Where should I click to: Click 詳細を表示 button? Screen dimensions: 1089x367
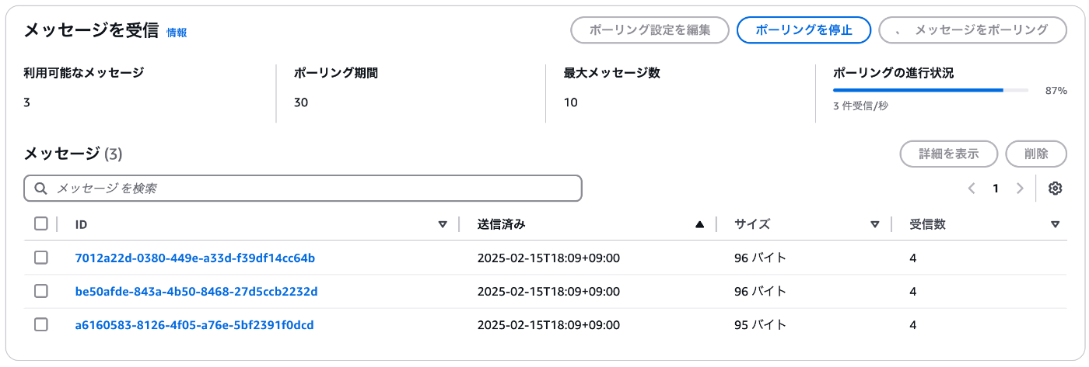(x=949, y=154)
